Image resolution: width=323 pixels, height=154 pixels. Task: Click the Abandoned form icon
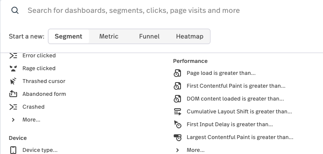(13, 94)
